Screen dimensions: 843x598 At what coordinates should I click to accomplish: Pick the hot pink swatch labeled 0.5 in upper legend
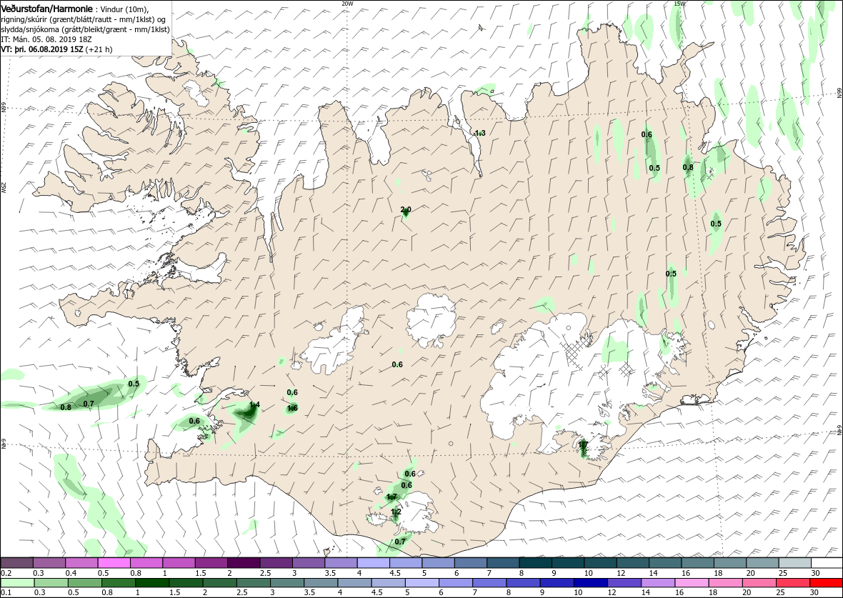[114, 563]
